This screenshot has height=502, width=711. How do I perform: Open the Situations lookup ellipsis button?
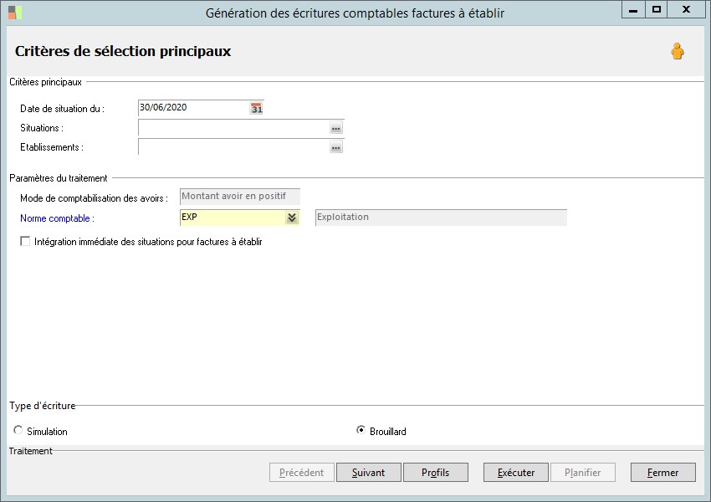336,128
